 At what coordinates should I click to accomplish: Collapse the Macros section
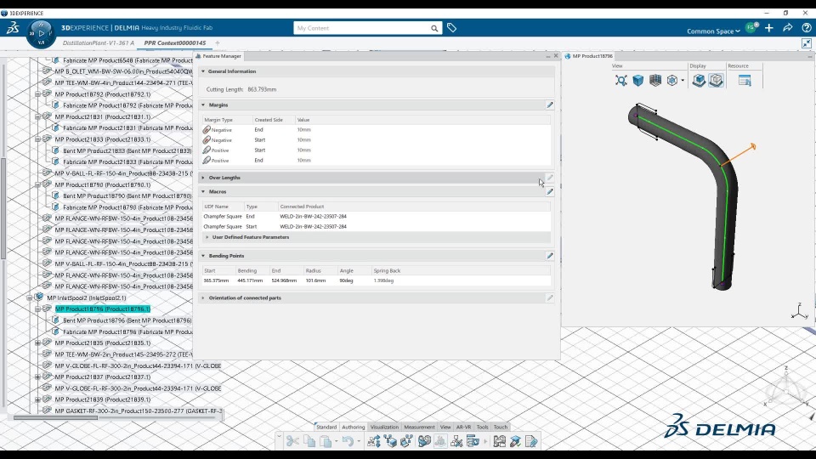click(x=203, y=192)
